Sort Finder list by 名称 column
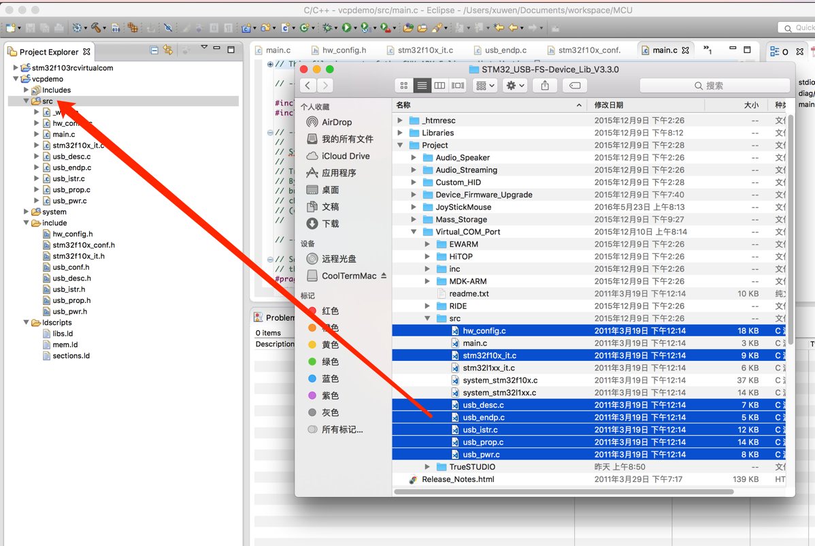This screenshot has height=546, width=815. click(488, 105)
